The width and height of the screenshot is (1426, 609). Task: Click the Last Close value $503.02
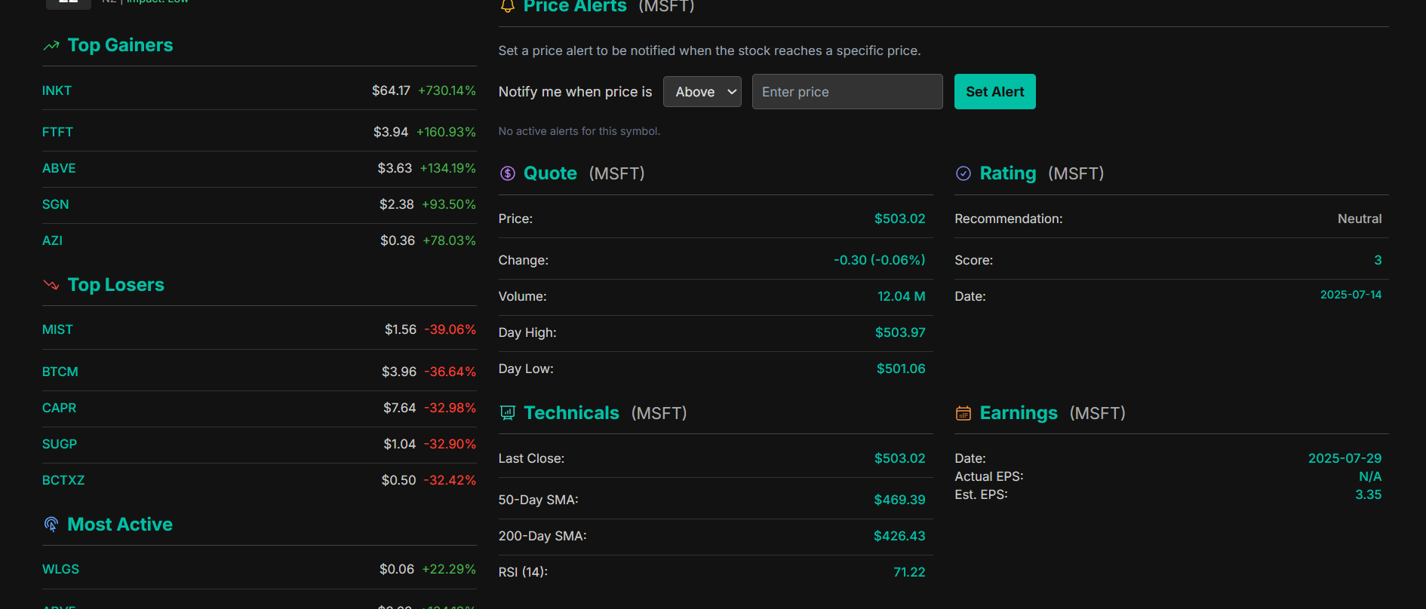899,458
